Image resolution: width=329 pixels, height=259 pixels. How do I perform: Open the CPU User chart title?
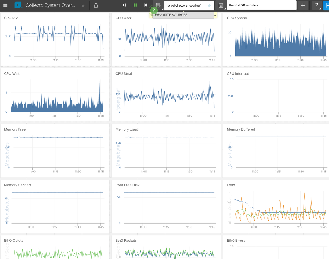coord(123,18)
